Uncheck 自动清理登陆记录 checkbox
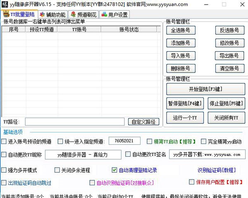Viewport: 248px width, 198px height. click(114, 170)
